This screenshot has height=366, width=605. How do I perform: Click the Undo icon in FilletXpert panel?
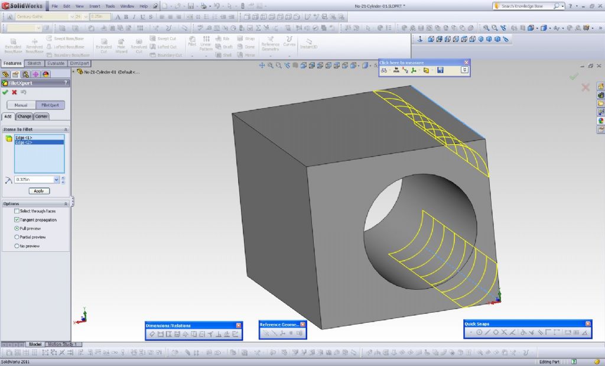click(x=24, y=92)
